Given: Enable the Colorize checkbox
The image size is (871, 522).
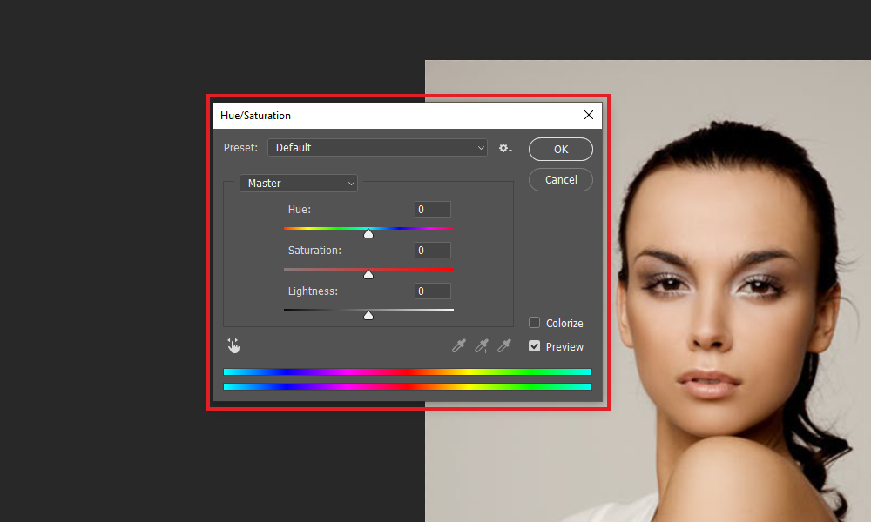Looking at the screenshot, I should pos(535,322).
